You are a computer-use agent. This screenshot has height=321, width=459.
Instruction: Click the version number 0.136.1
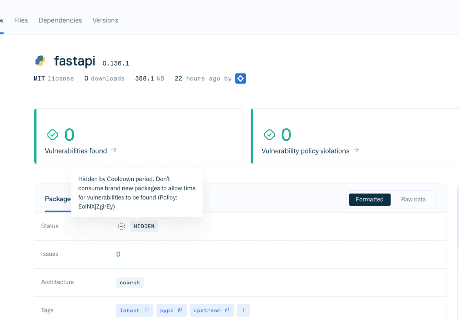point(116,63)
